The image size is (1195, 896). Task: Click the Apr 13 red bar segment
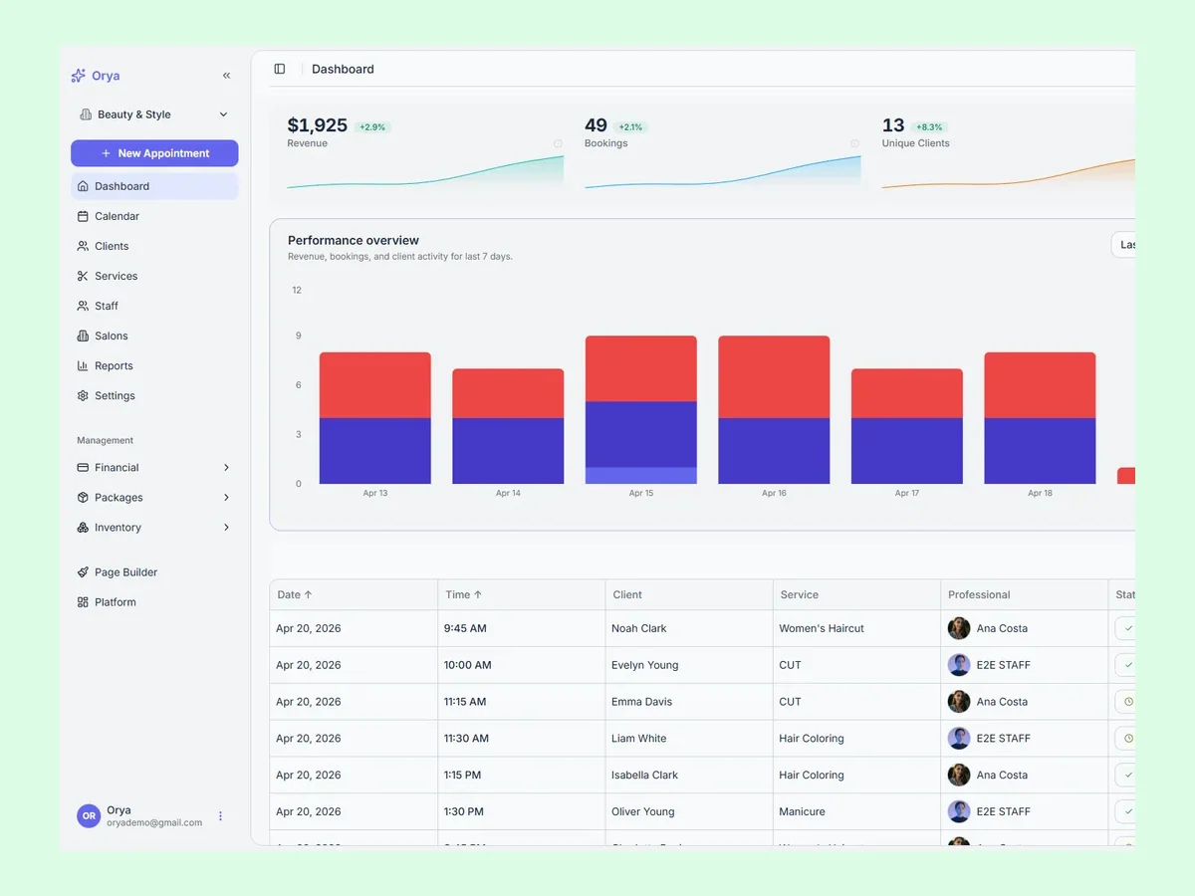point(375,385)
